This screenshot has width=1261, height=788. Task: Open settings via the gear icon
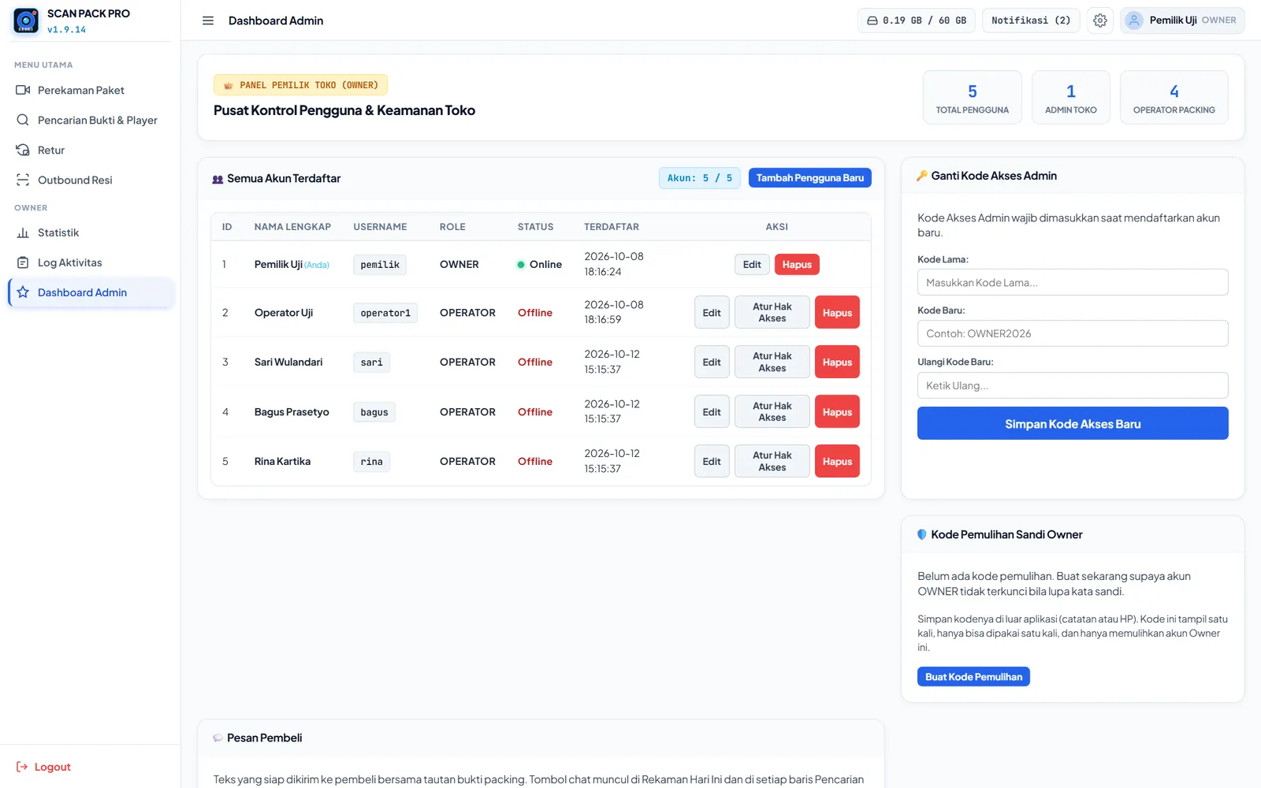(x=1100, y=20)
